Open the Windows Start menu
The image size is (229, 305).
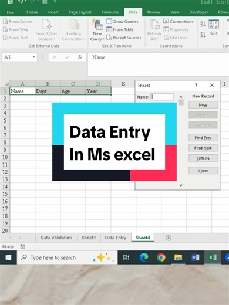point(8,257)
